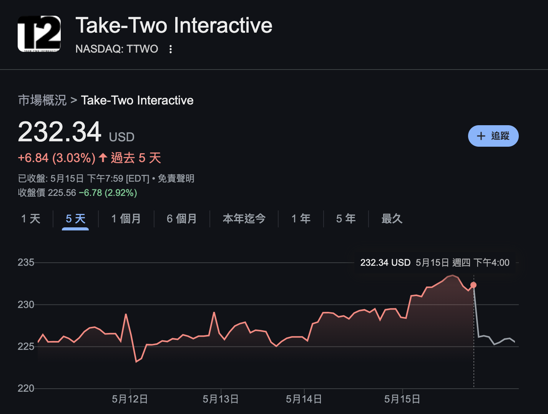
Task: Click the plus icon in follow button
Action: (x=481, y=136)
